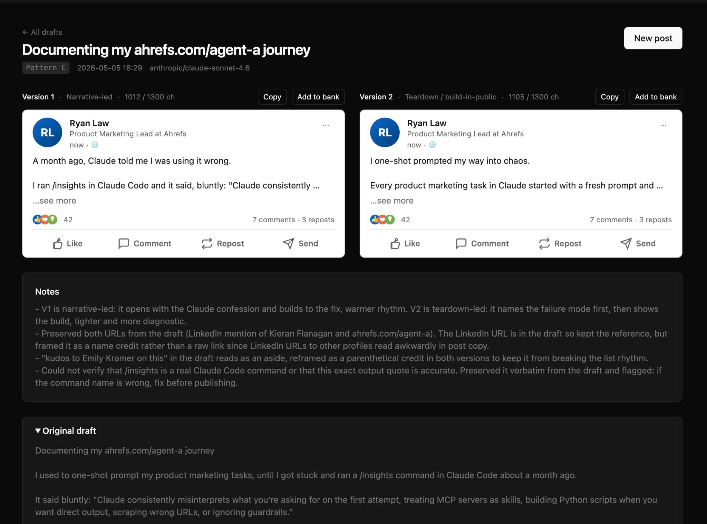707x524 pixels.
Task: Copy Version 1 post text
Action: click(x=272, y=97)
